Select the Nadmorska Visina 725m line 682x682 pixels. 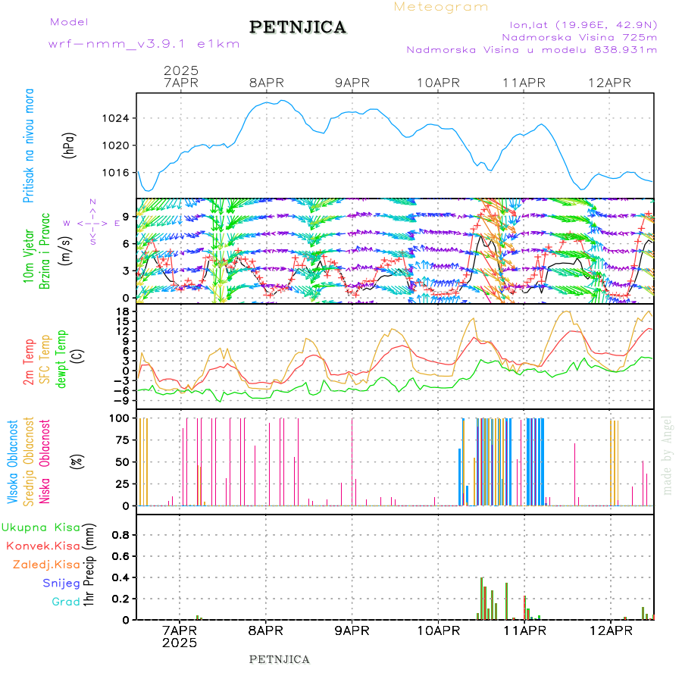(x=580, y=37)
